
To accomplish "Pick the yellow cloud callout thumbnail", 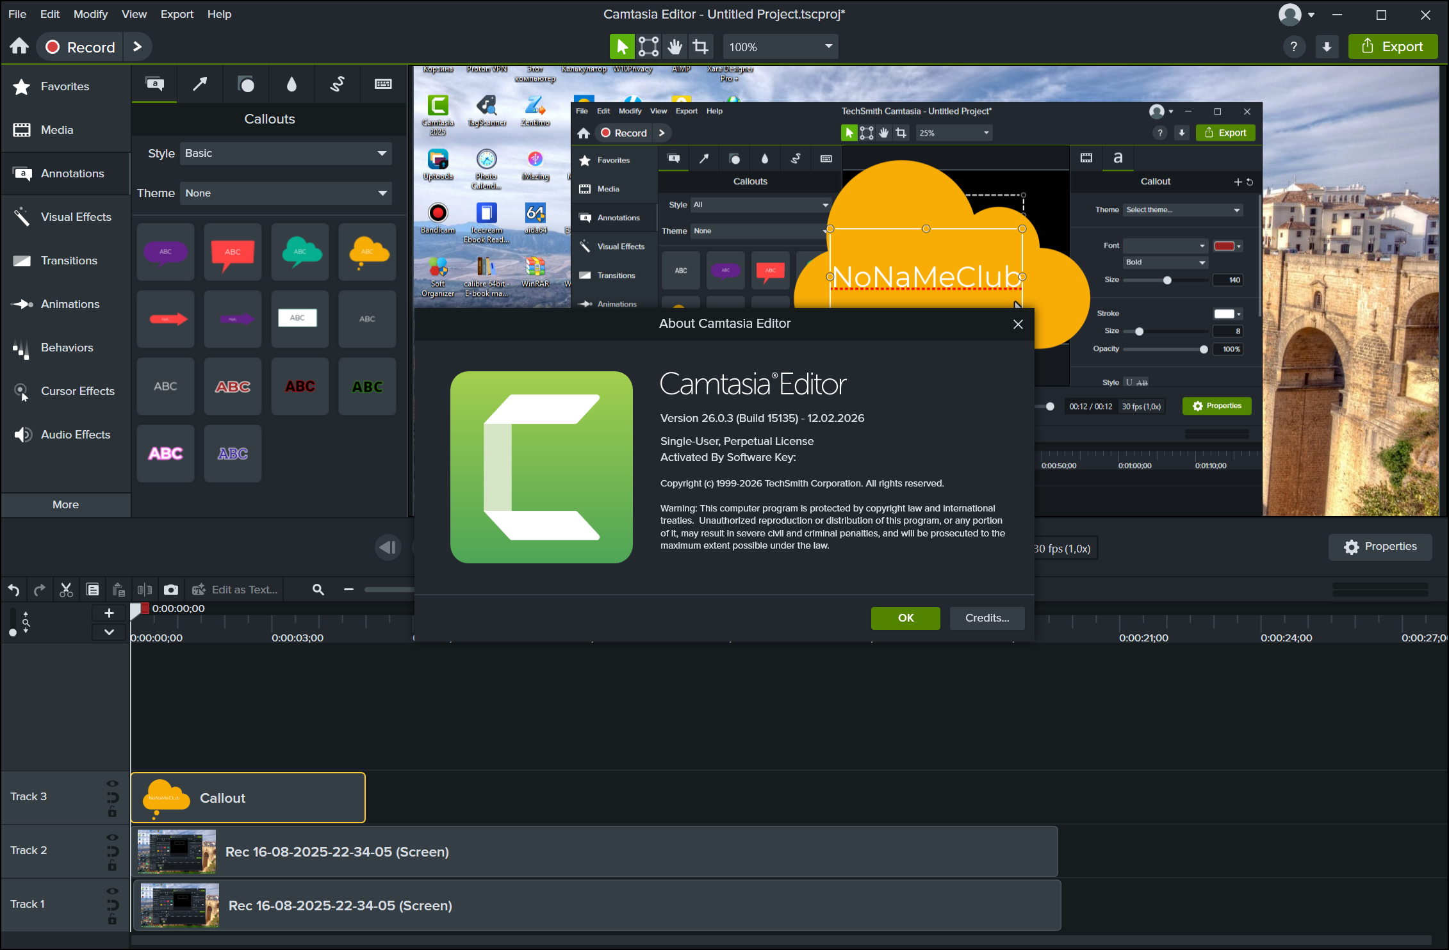I will (368, 252).
